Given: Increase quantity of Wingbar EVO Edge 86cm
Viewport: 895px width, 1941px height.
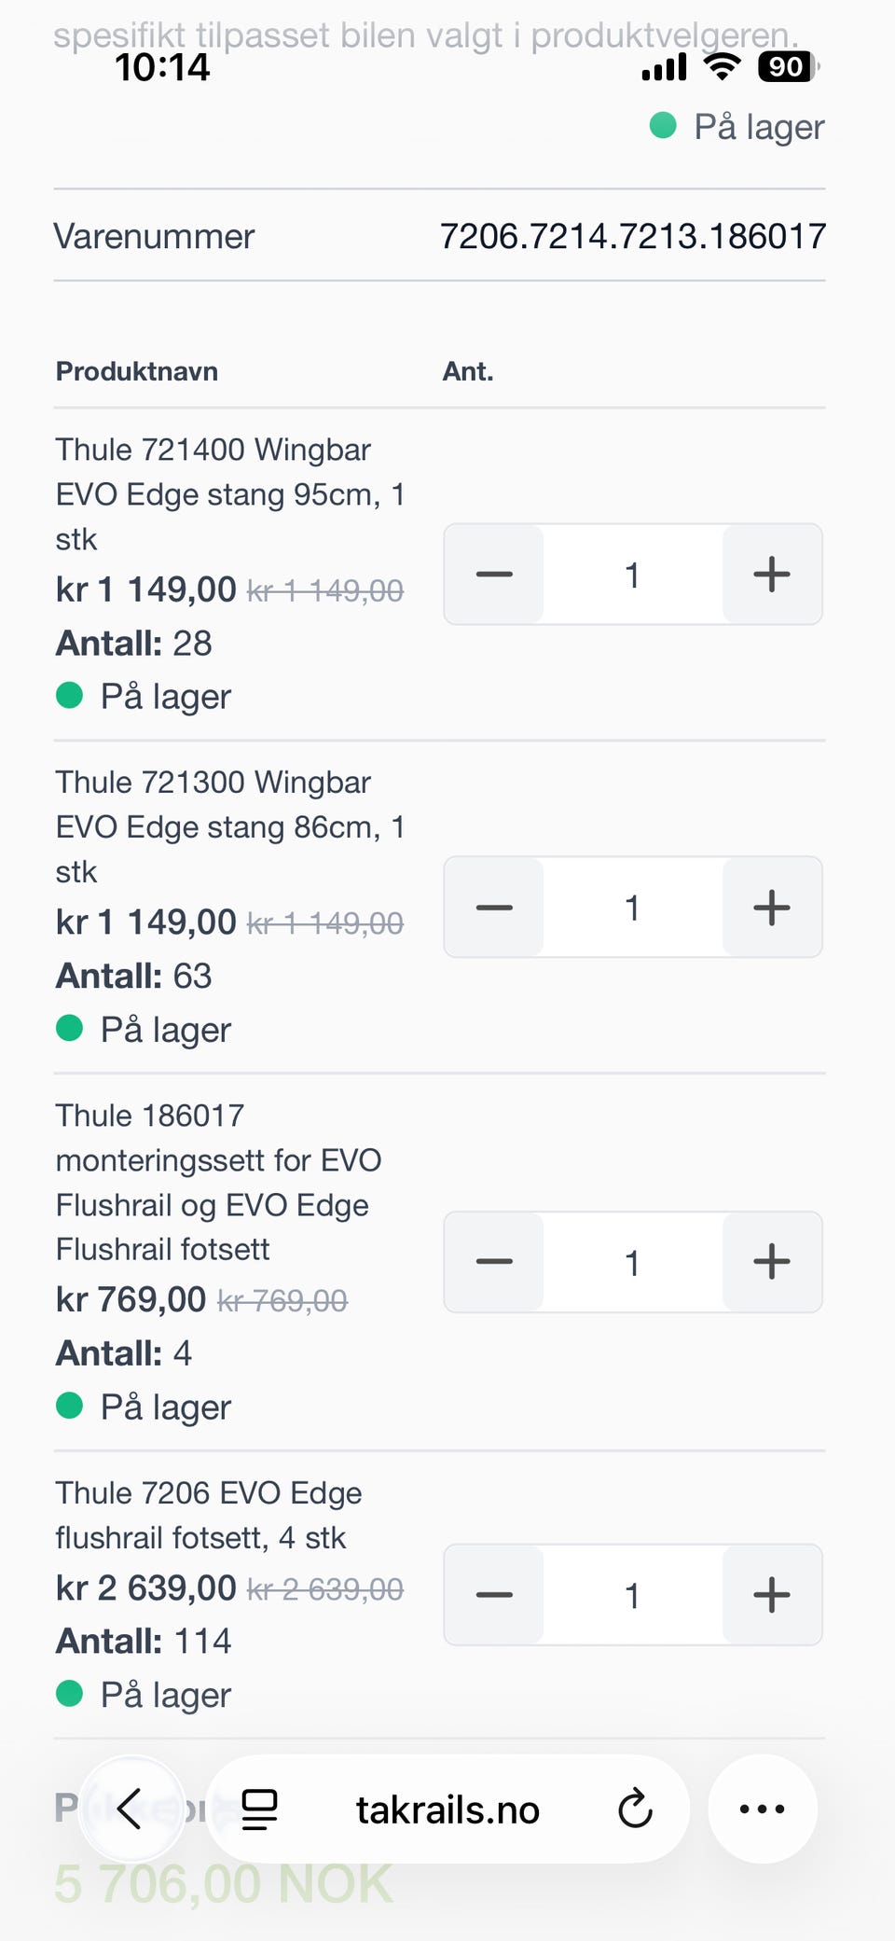Looking at the screenshot, I should pos(772,908).
